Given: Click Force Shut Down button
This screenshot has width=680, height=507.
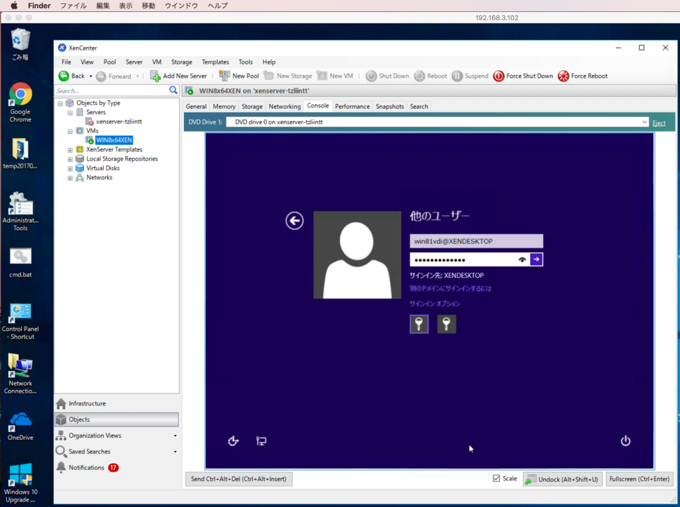Looking at the screenshot, I should pos(523,76).
